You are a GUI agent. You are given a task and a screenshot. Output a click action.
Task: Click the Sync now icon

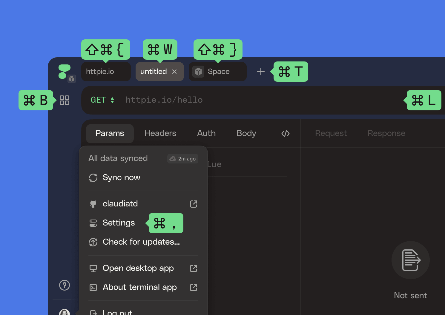pyautogui.click(x=93, y=178)
